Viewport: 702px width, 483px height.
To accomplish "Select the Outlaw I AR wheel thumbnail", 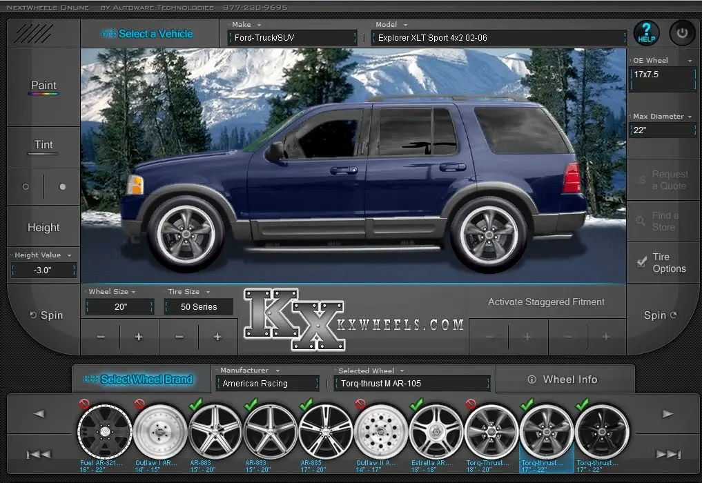I will pos(160,431).
